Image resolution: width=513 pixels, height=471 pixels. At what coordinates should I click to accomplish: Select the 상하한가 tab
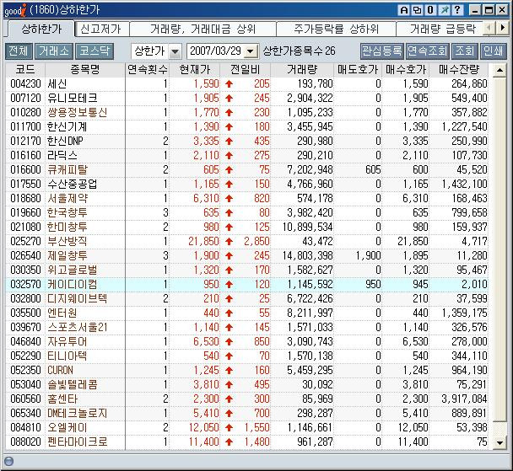coord(41,29)
